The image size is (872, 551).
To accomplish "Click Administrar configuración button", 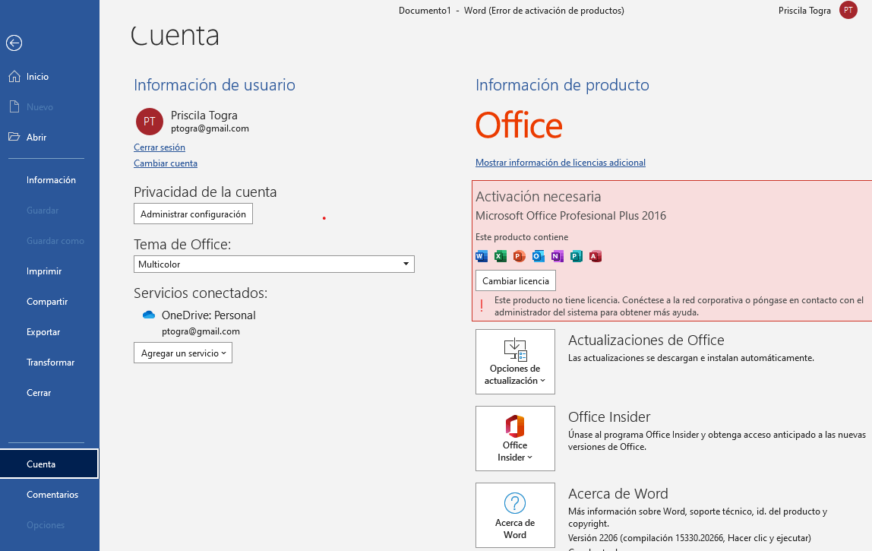I will click(193, 214).
